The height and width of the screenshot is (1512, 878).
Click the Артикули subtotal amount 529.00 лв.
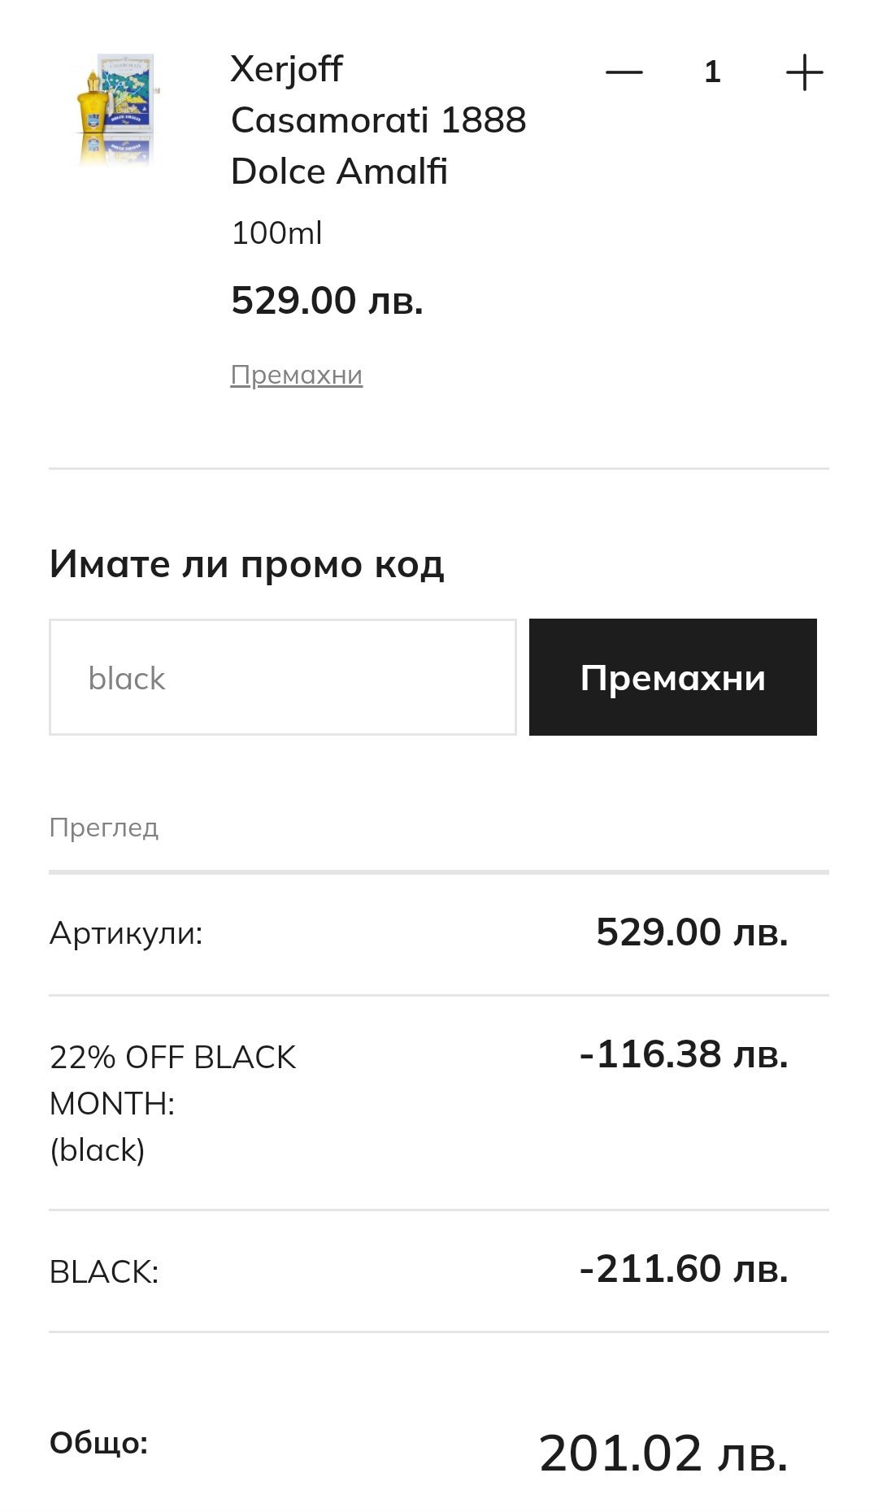(692, 932)
